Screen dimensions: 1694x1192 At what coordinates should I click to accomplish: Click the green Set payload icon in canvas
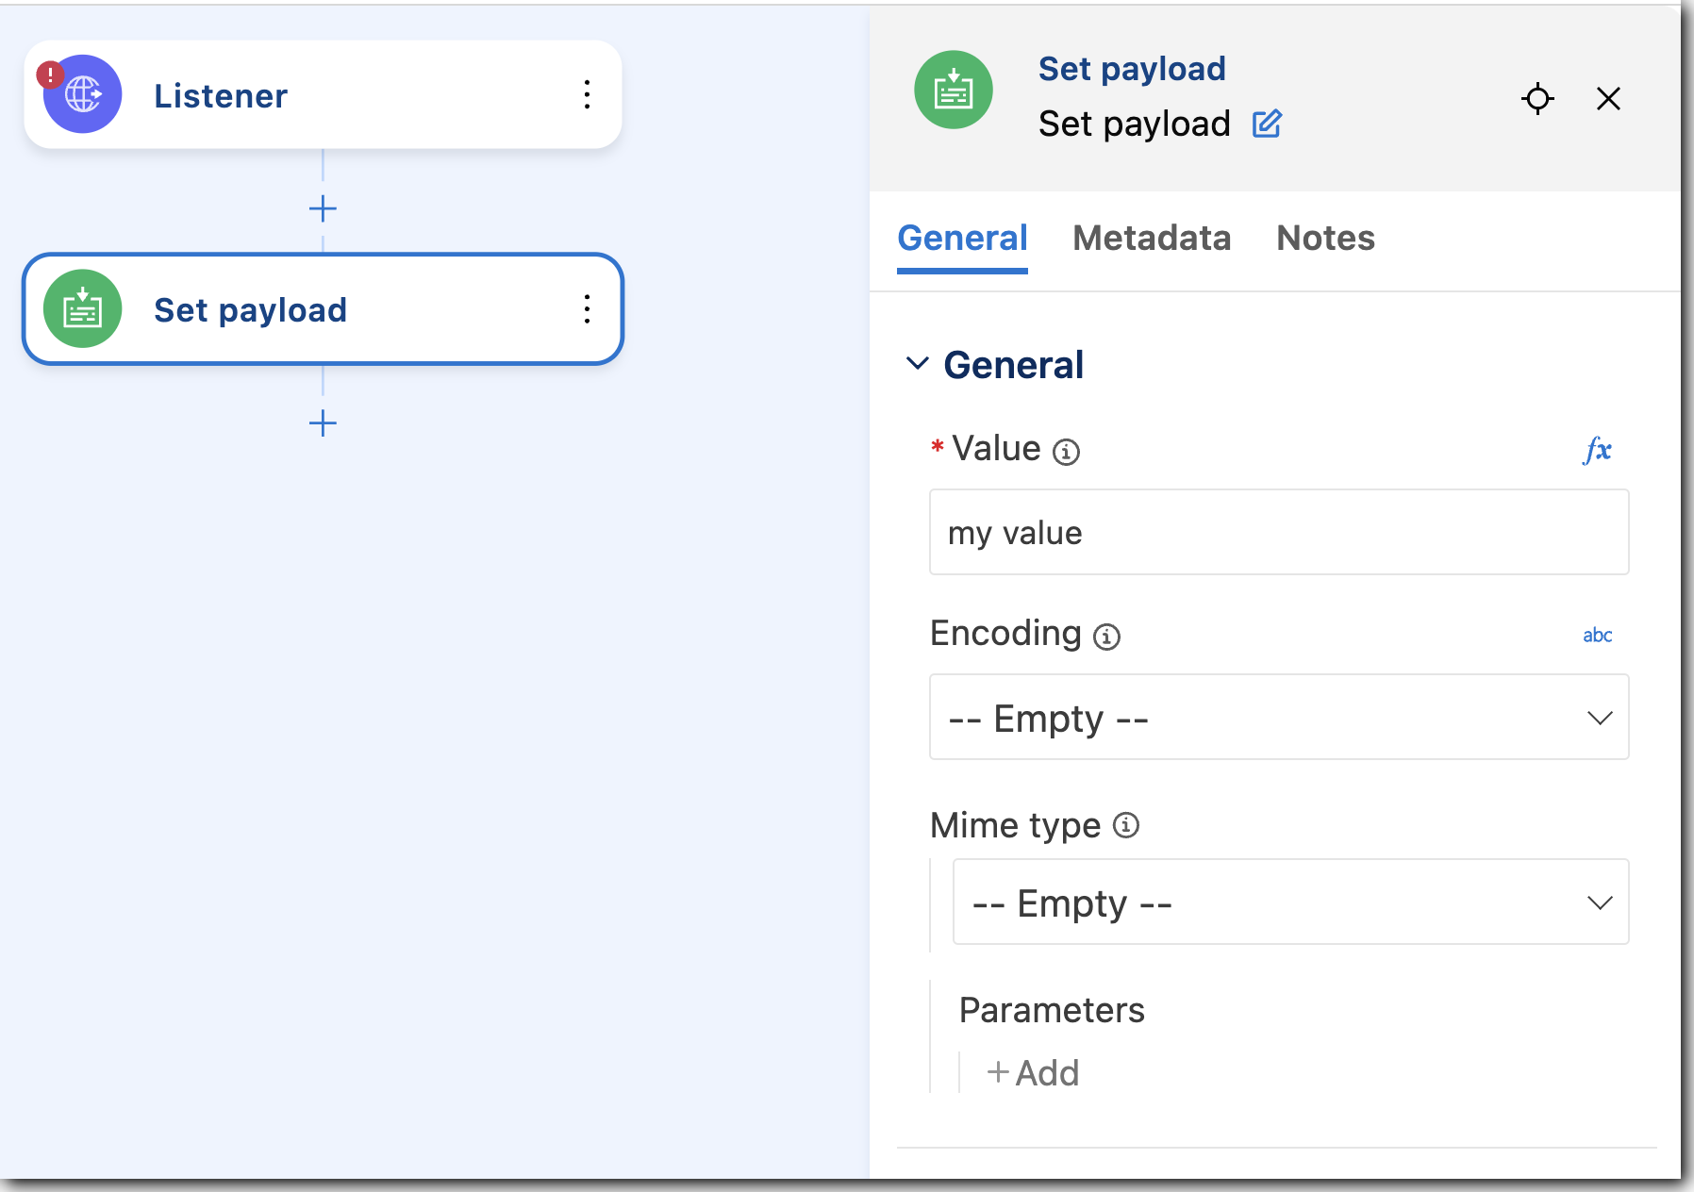83,309
